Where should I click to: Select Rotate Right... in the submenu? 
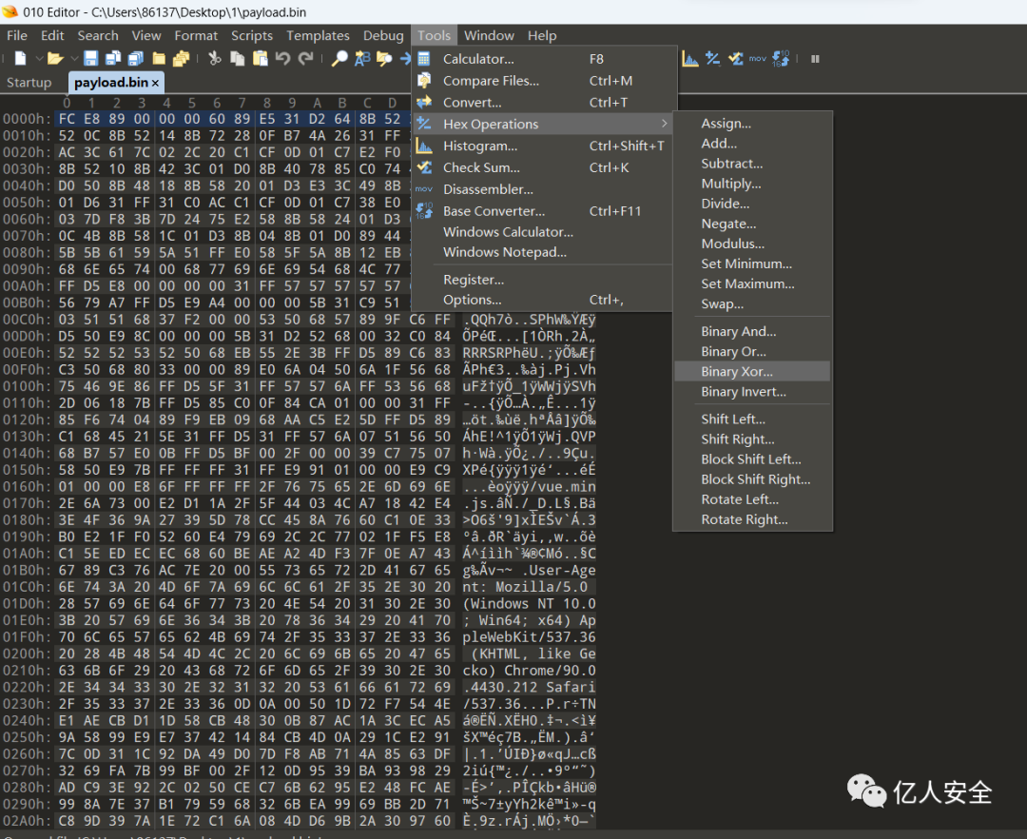pyautogui.click(x=752, y=520)
